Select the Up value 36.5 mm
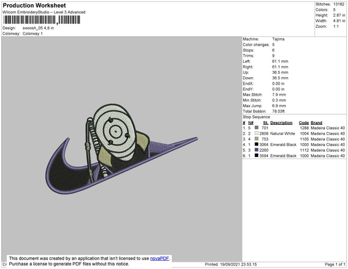This screenshot has width=348, height=269. (280, 72)
